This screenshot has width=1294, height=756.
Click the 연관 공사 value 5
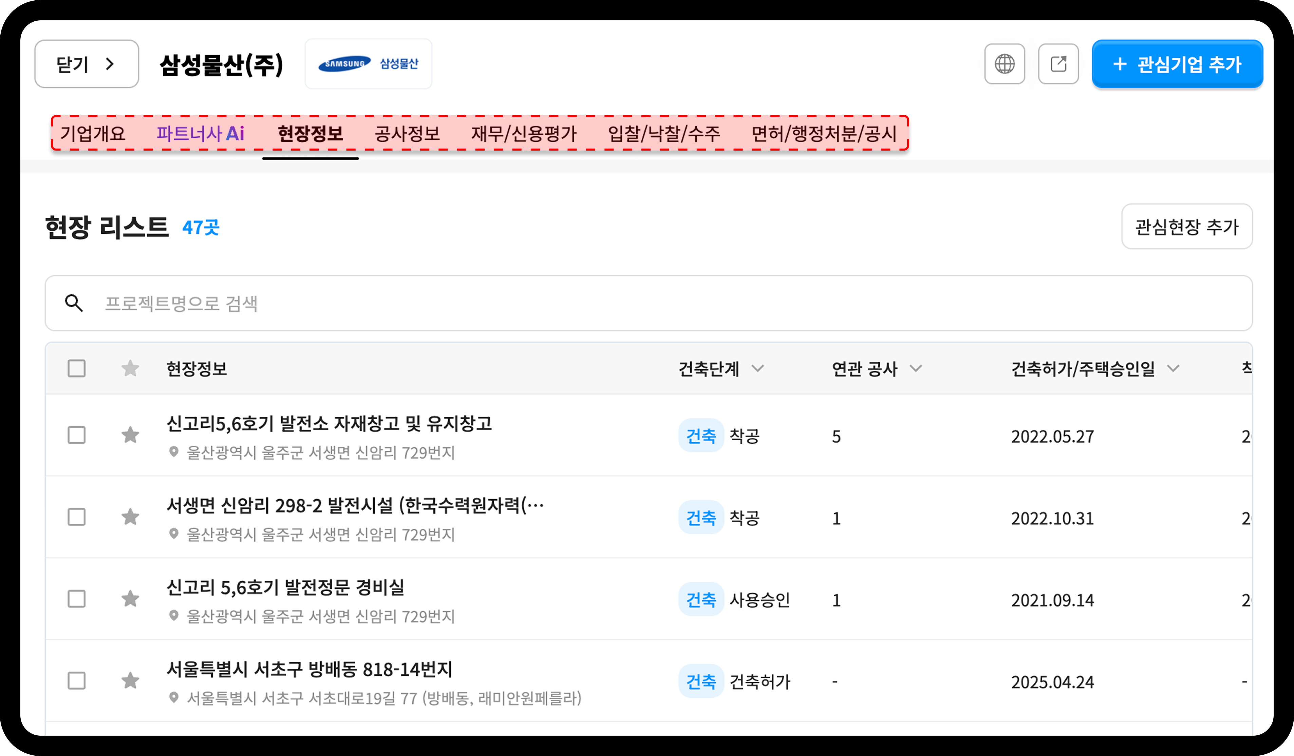(x=837, y=437)
